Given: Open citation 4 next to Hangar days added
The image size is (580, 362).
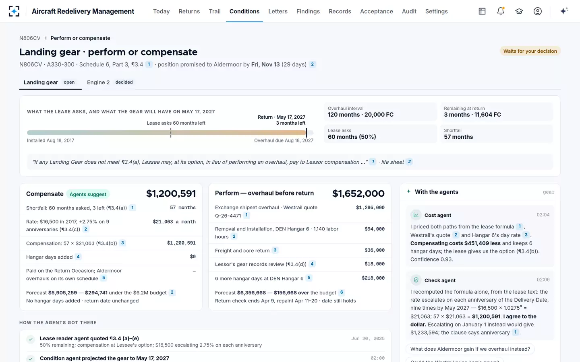Looking at the screenshot, I should pyautogui.click(x=78, y=257).
